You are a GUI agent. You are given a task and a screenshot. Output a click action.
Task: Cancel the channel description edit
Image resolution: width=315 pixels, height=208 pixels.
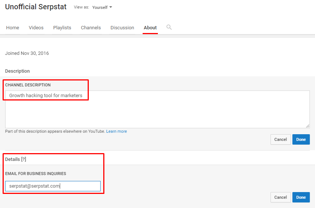pos(280,139)
